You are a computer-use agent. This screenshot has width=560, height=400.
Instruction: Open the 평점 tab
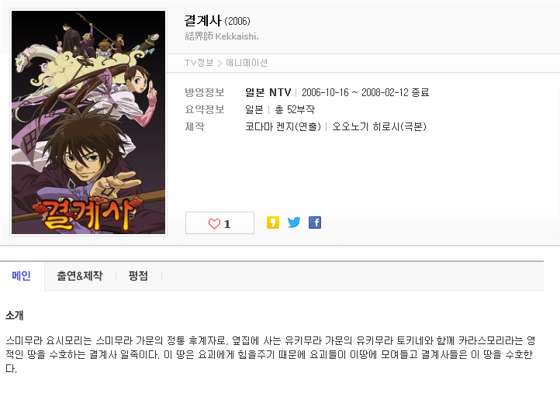click(138, 276)
